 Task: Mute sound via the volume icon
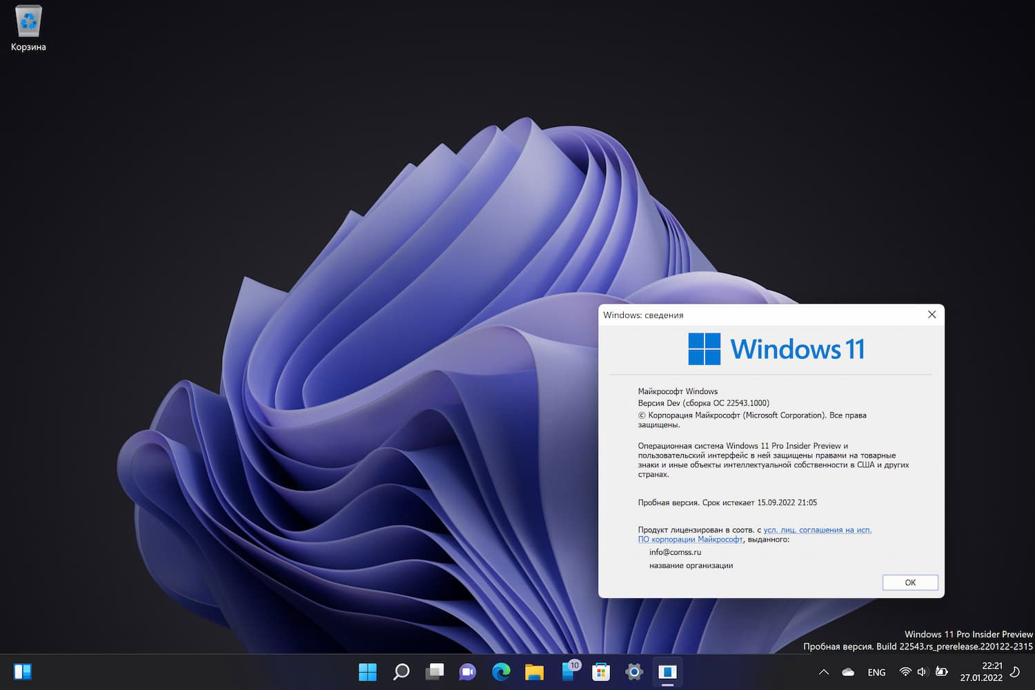coord(923,671)
